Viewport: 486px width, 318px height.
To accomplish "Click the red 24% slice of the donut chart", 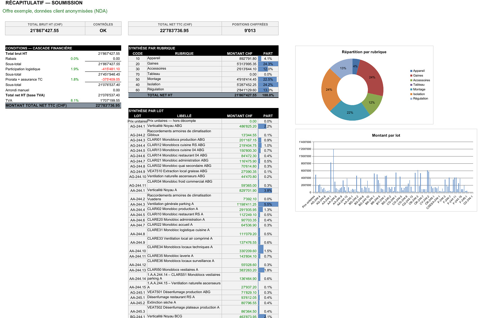I will coord(372,77).
